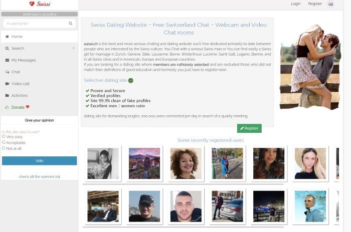
Task: Open the check all the opinions list link
Action: point(40,176)
